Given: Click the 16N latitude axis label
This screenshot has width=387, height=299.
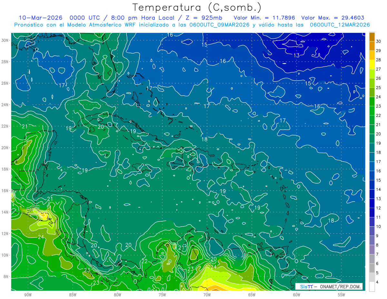Looking at the screenshot, I should point(5,191).
